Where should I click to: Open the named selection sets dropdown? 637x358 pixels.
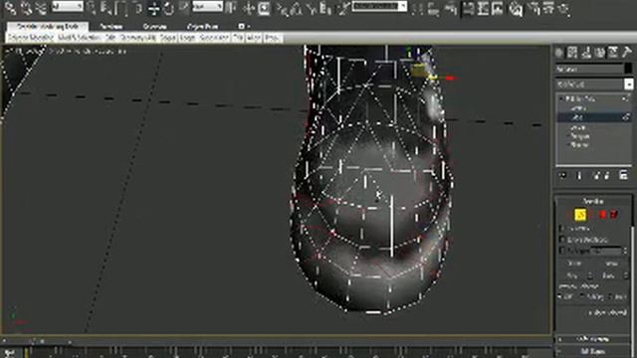click(379, 7)
